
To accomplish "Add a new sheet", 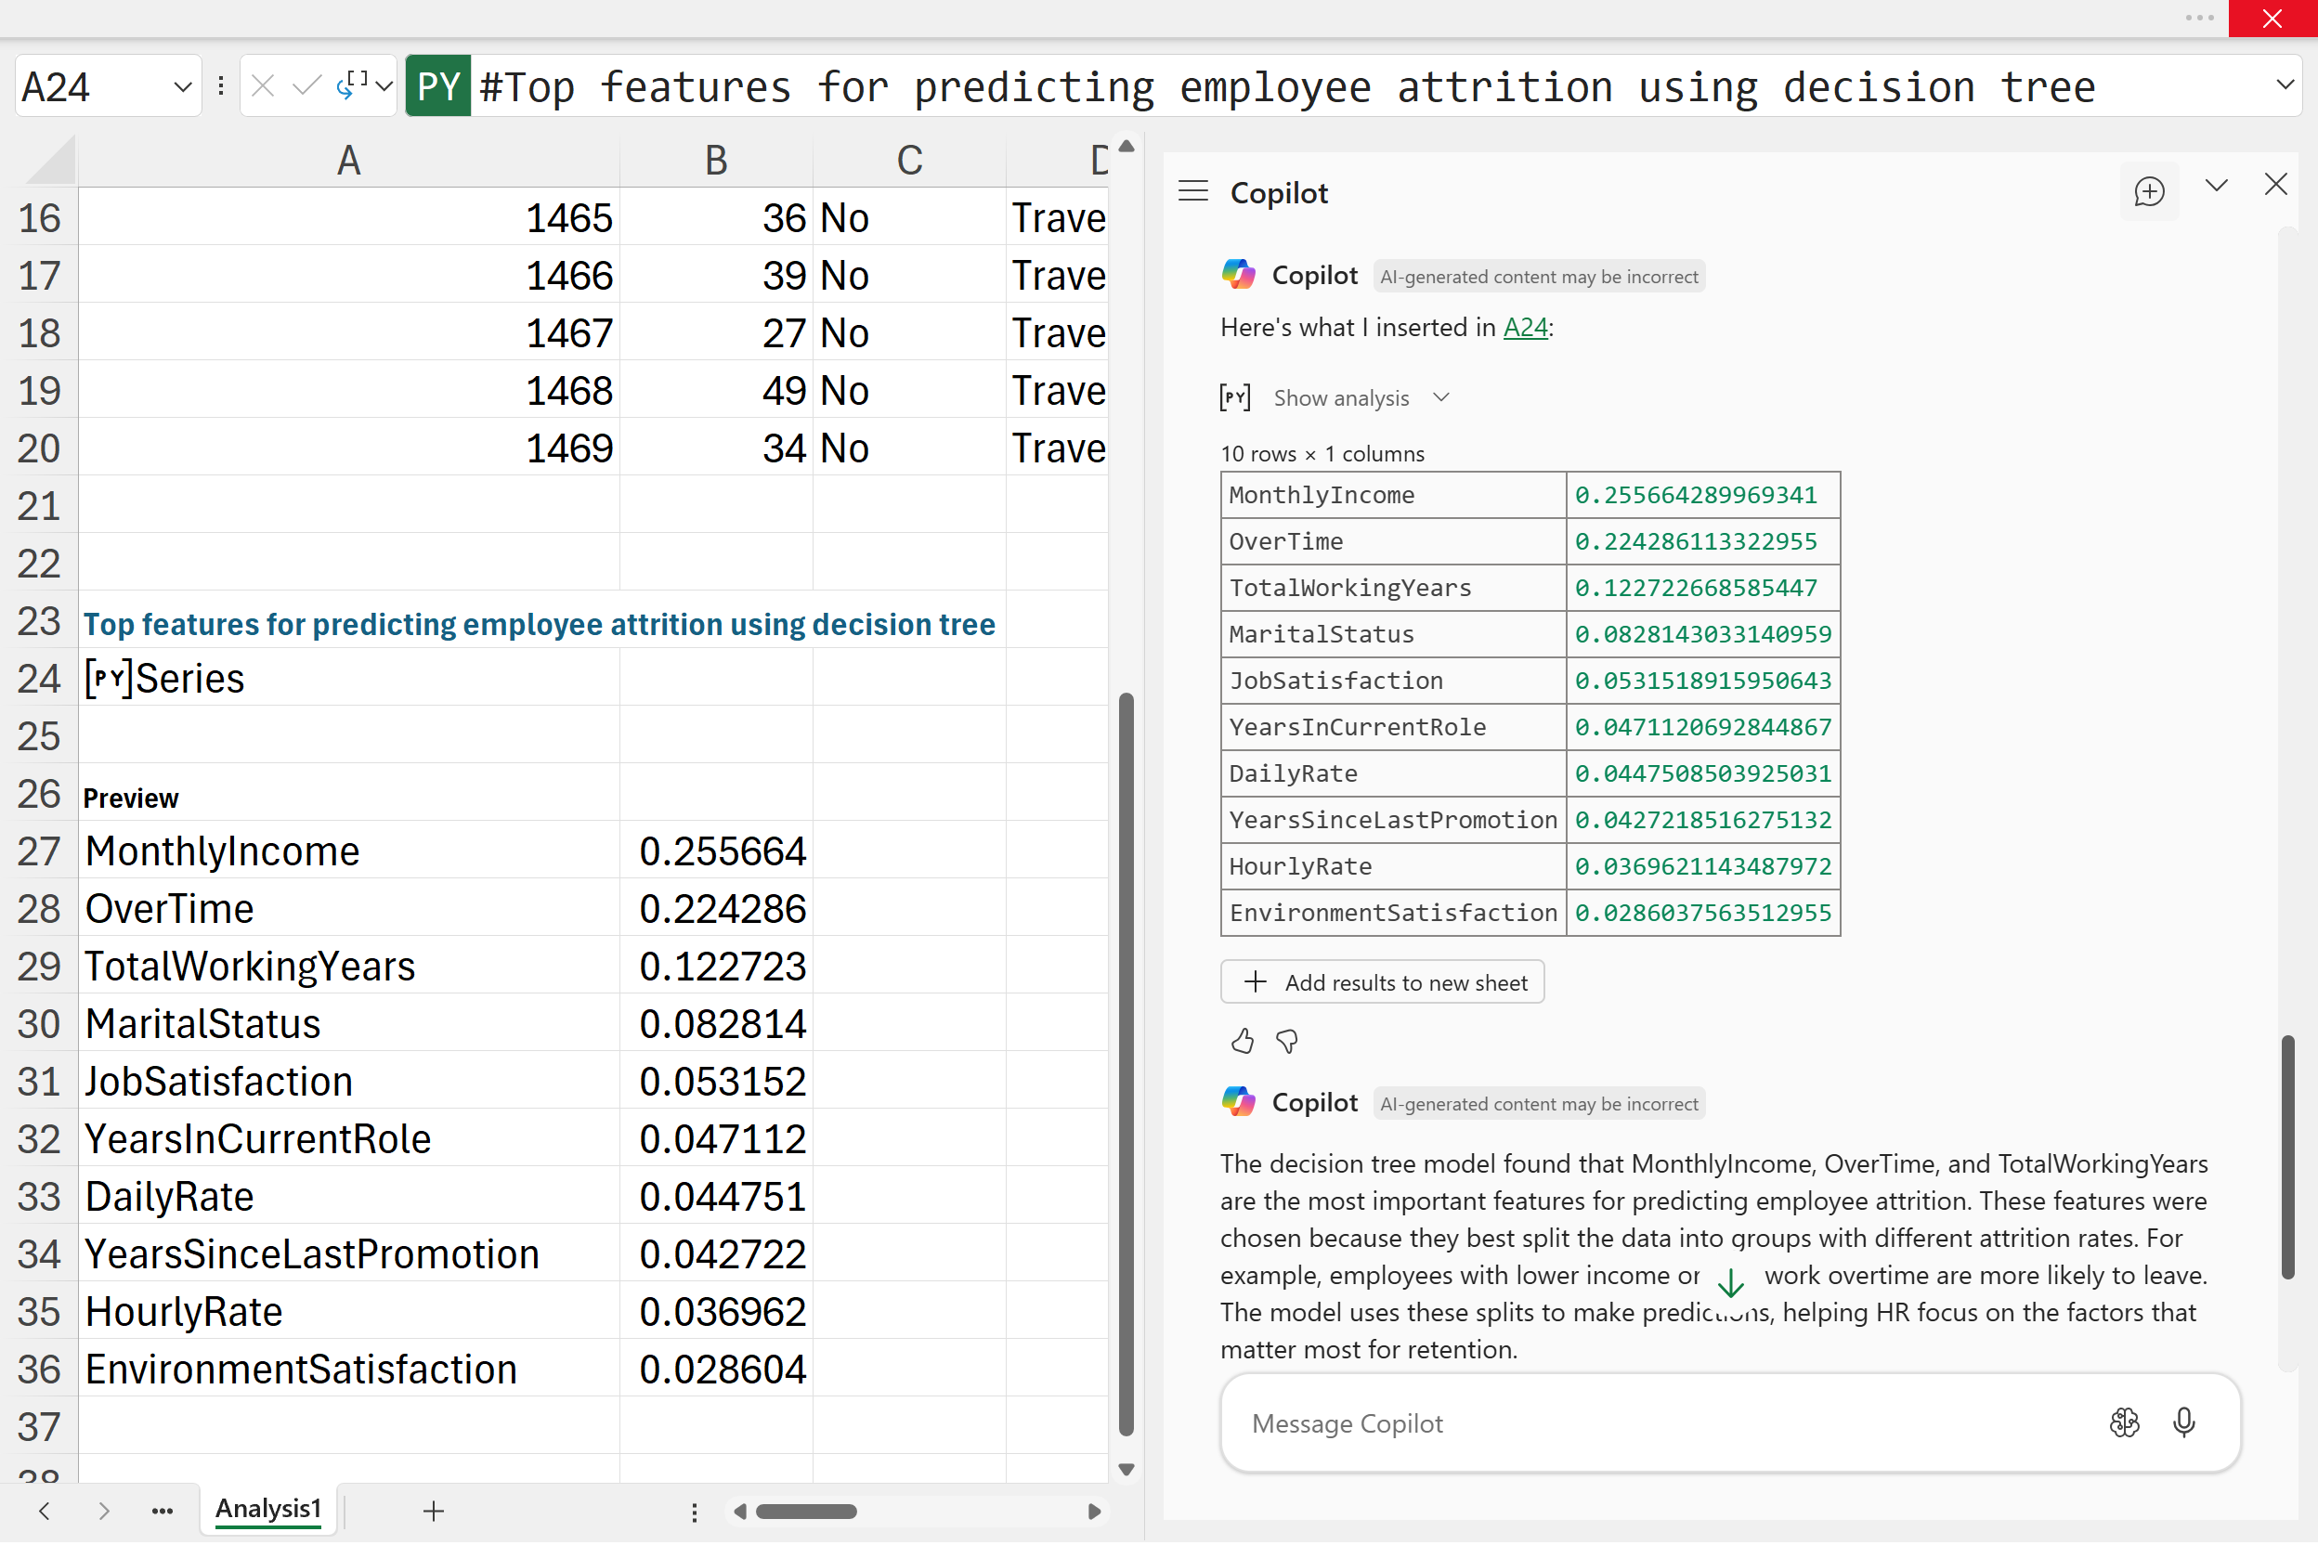I will click(434, 1512).
